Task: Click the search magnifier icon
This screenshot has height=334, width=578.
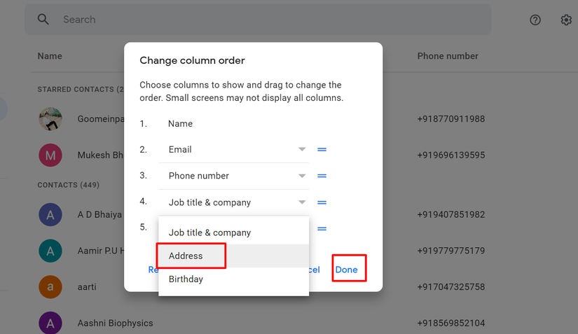Action: coord(43,20)
